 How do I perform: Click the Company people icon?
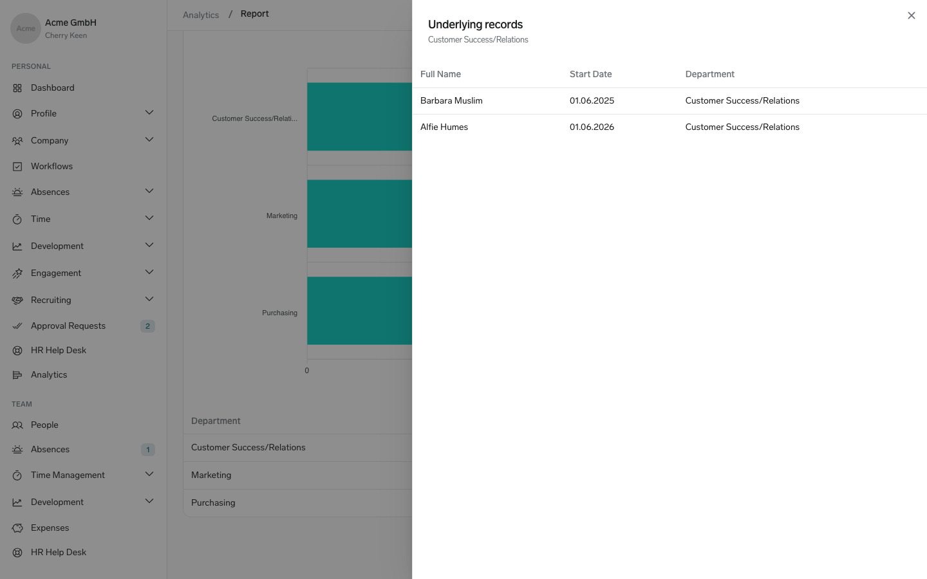pos(17,141)
